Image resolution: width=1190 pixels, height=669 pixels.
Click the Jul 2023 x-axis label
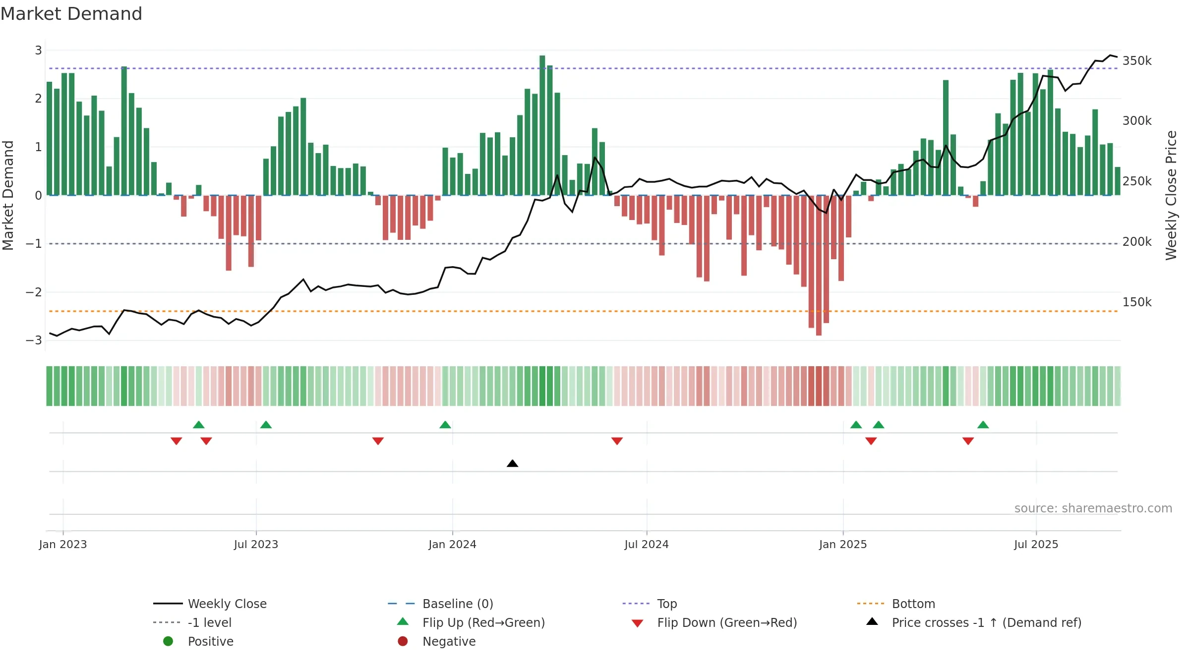click(x=256, y=544)
